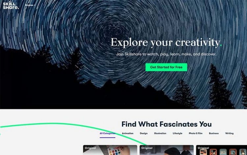Open the Writing category tab

229,133
